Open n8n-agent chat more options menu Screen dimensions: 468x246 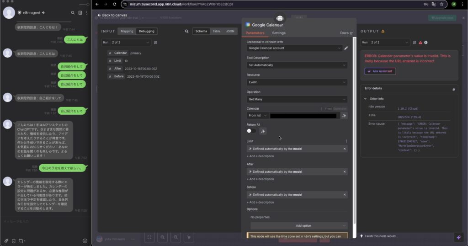click(86, 13)
